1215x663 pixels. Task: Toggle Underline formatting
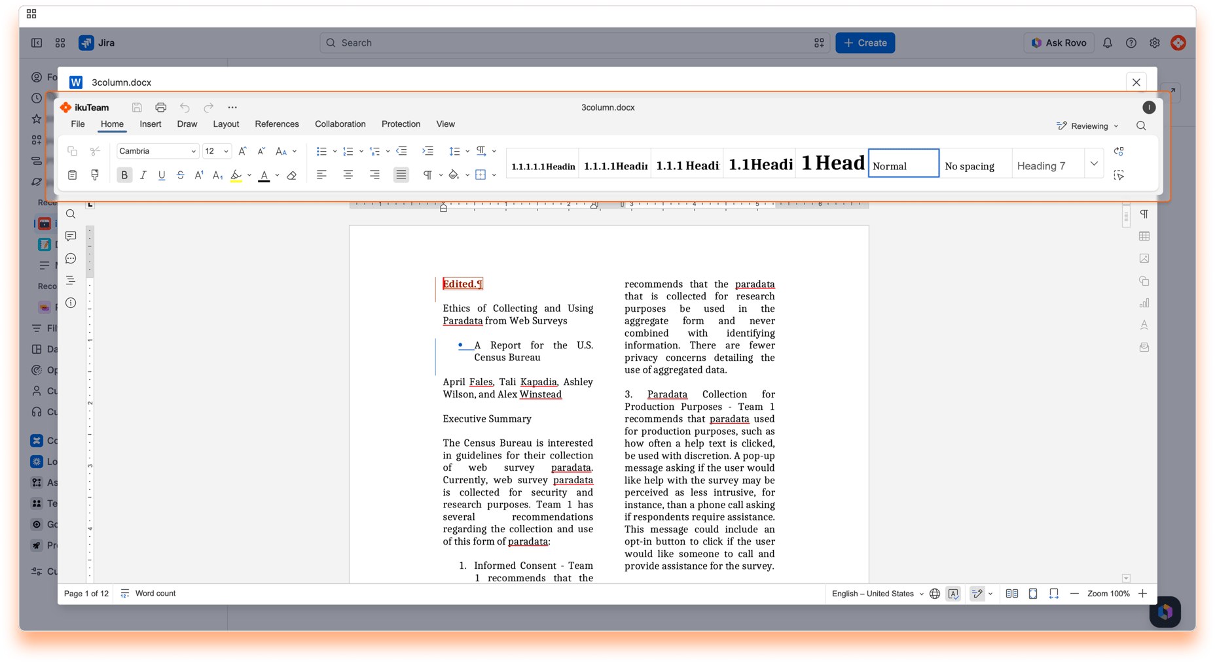[x=162, y=175]
